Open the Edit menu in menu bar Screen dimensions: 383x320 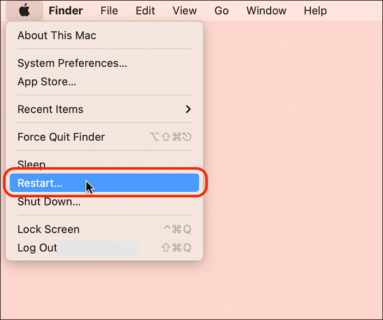coord(145,10)
